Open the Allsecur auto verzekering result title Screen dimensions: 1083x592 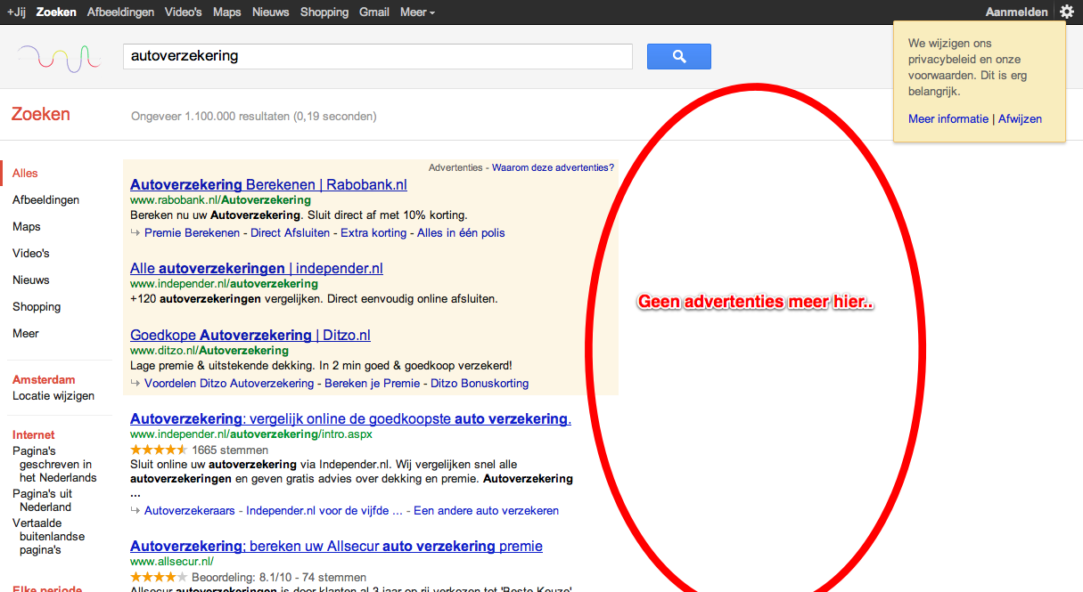[x=336, y=547]
